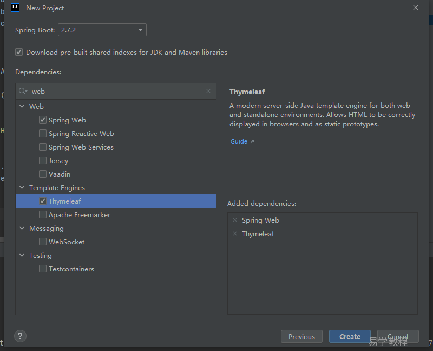Collapse the Testing category
Image resolution: width=433 pixels, height=351 pixels.
22,255
